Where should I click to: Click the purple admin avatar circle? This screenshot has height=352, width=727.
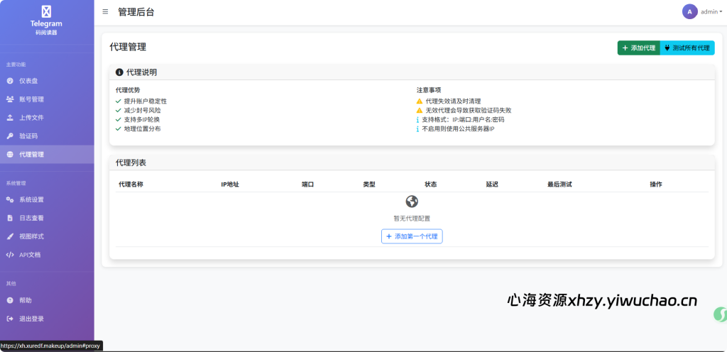point(689,11)
